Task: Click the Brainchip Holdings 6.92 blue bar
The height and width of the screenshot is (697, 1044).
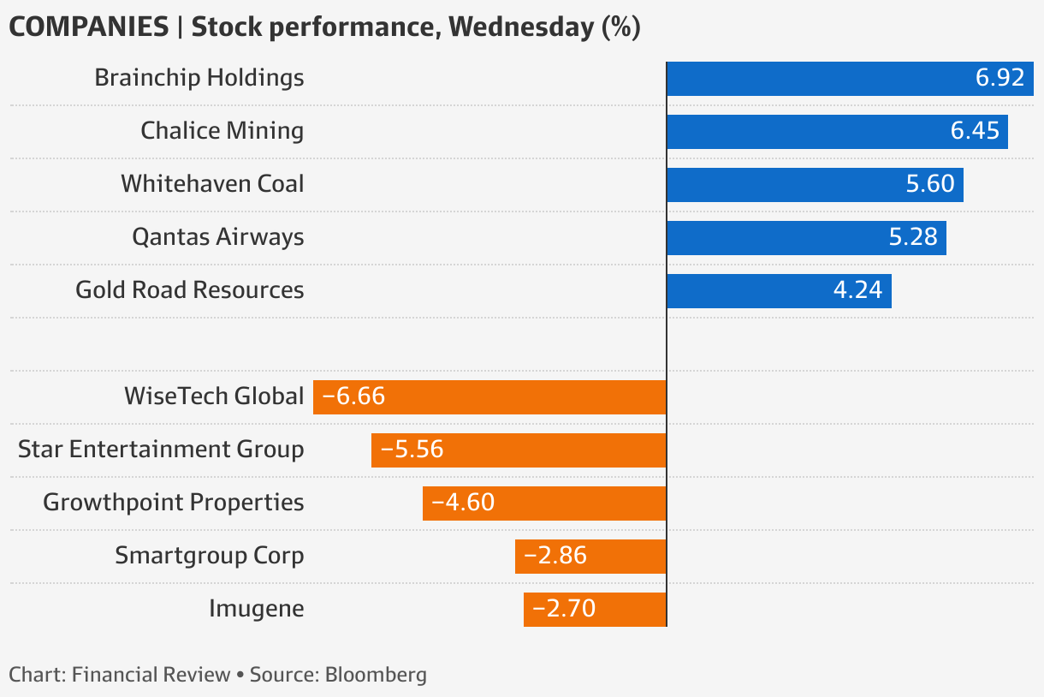Action: point(850,79)
